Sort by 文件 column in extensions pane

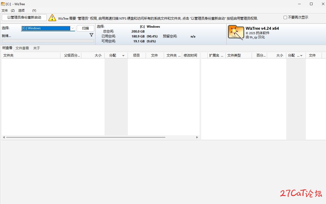coord(314,55)
